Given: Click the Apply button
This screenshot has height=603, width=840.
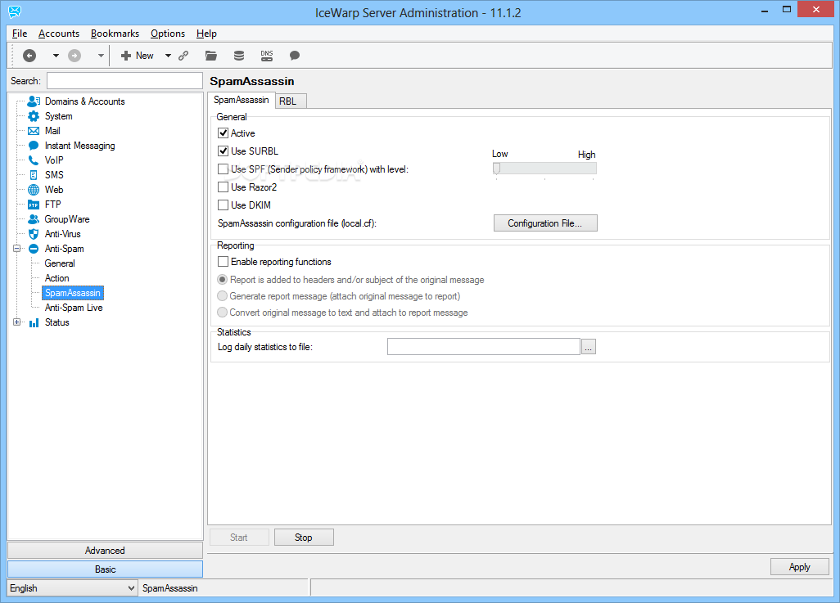Looking at the screenshot, I should [x=799, y=566].
